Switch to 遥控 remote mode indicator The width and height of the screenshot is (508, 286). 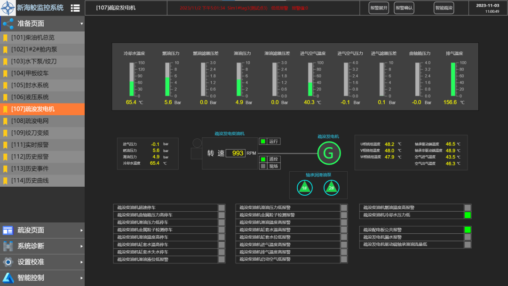point(263,159)
